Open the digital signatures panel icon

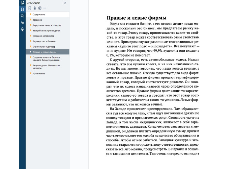[x=22, y=29]
